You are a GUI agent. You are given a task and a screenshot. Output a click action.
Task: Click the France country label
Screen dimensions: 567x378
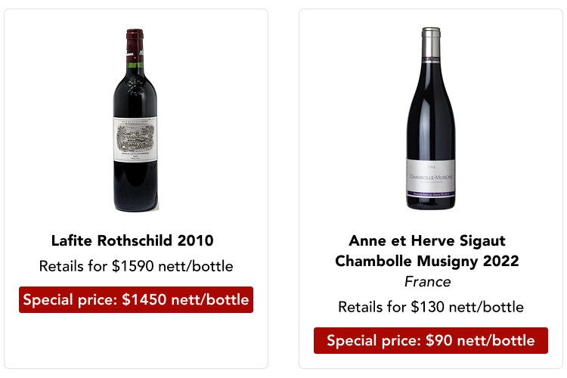427,282
